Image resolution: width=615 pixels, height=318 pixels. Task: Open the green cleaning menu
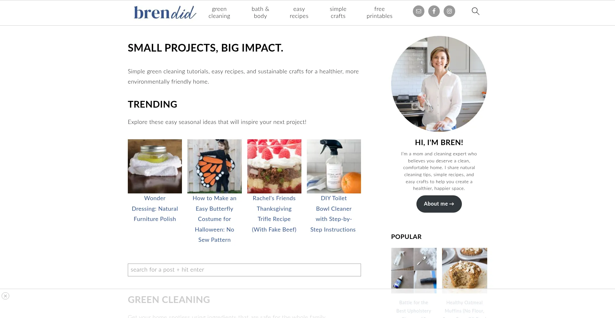219,12
